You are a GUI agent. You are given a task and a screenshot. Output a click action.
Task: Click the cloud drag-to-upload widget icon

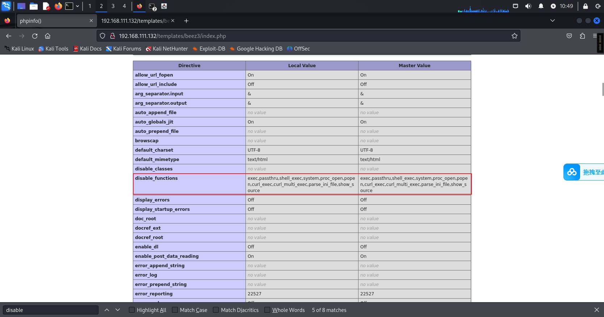(572, 172)
